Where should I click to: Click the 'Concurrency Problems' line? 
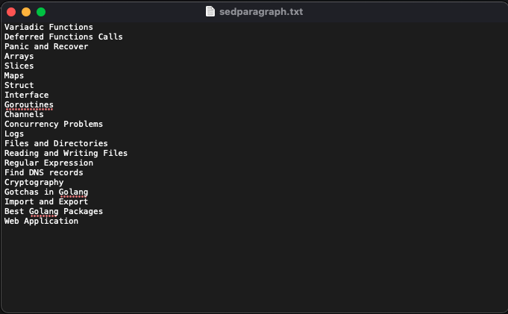pos(54,124)
